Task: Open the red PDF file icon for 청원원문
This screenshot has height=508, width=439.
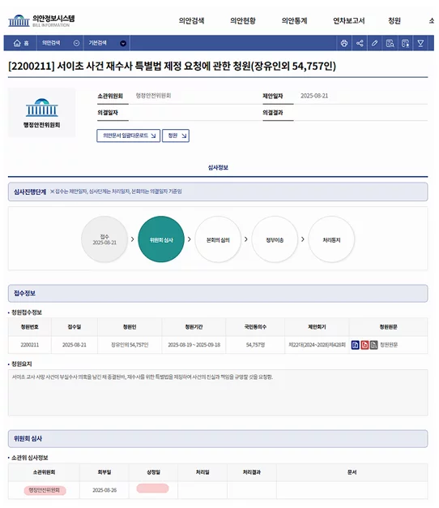Action: pos(364,345)
